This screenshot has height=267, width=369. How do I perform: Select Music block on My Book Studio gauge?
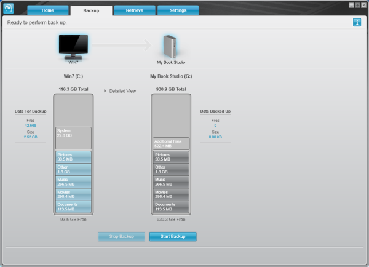[171, 182]
